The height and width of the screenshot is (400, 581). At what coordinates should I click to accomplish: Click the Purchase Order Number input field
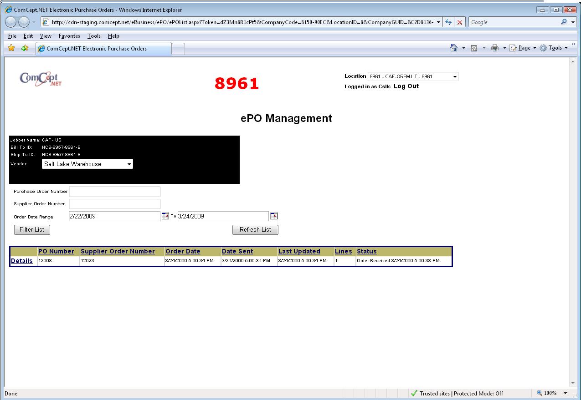click(x=115, y=192)
